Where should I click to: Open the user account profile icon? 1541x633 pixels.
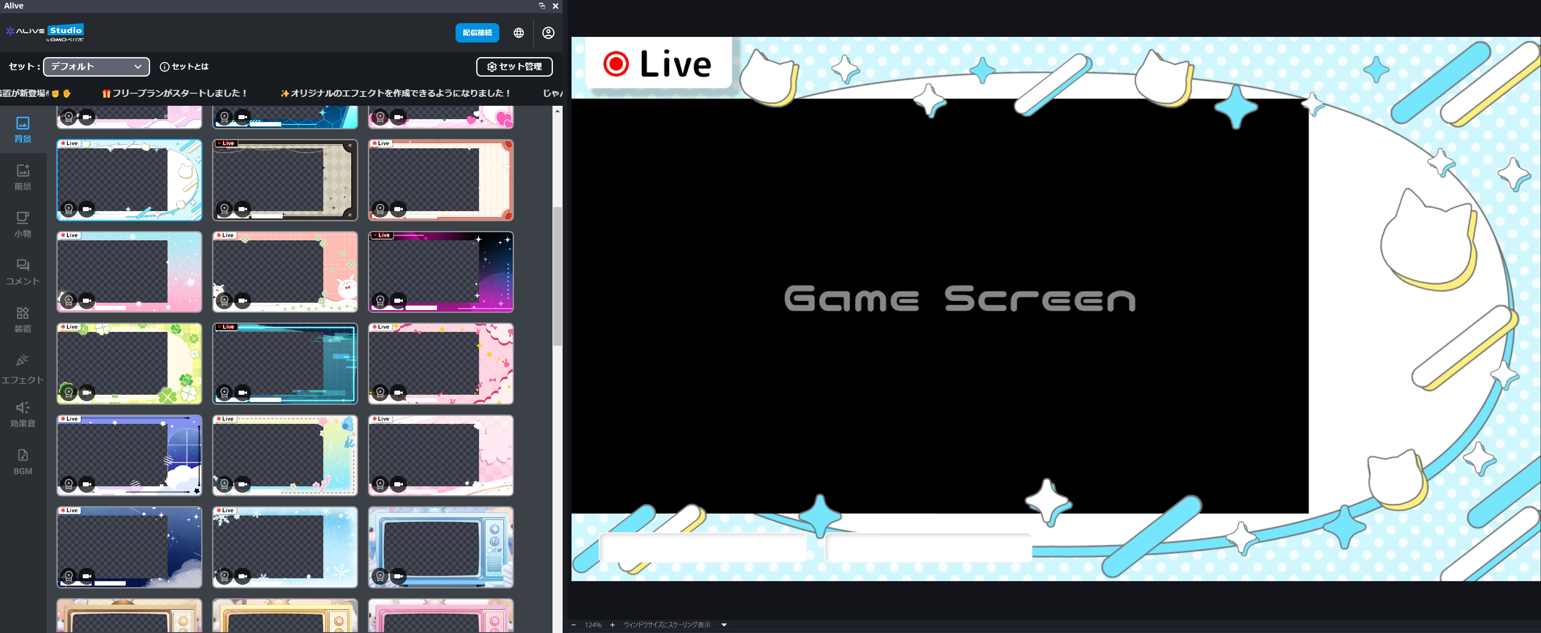pyautogui.click(x=548, y=33)
